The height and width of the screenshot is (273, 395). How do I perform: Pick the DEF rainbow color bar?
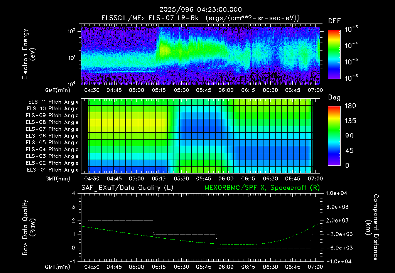(334, 54)
